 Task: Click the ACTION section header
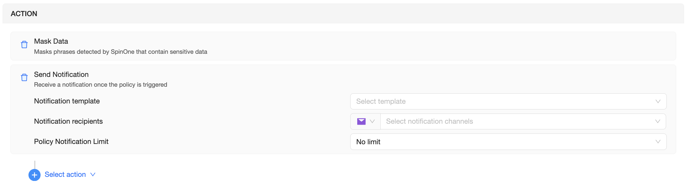[x=24, y=14]
